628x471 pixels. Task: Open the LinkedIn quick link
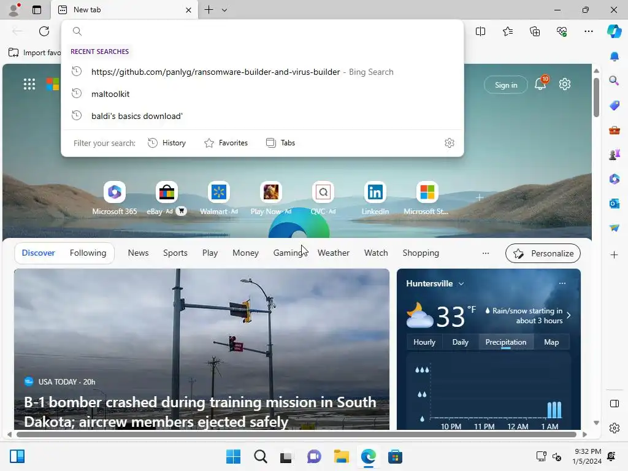pyautogui.click(x=375, y=198)
